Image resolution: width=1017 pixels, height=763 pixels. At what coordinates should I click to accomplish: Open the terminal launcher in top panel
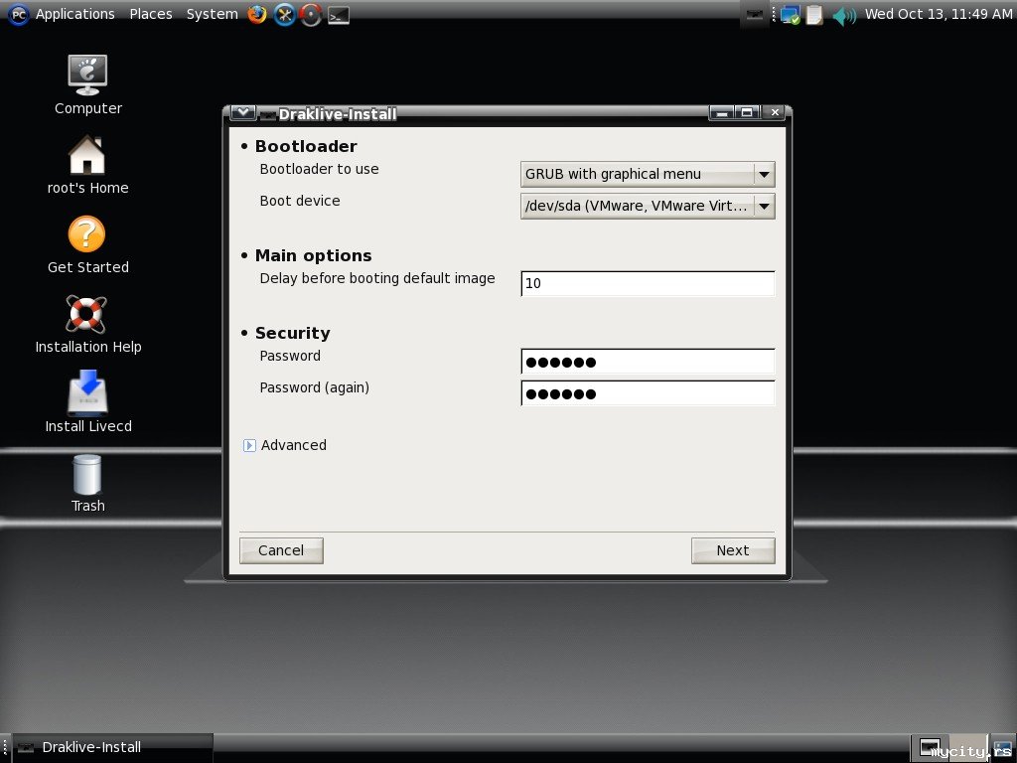(339, 14)
